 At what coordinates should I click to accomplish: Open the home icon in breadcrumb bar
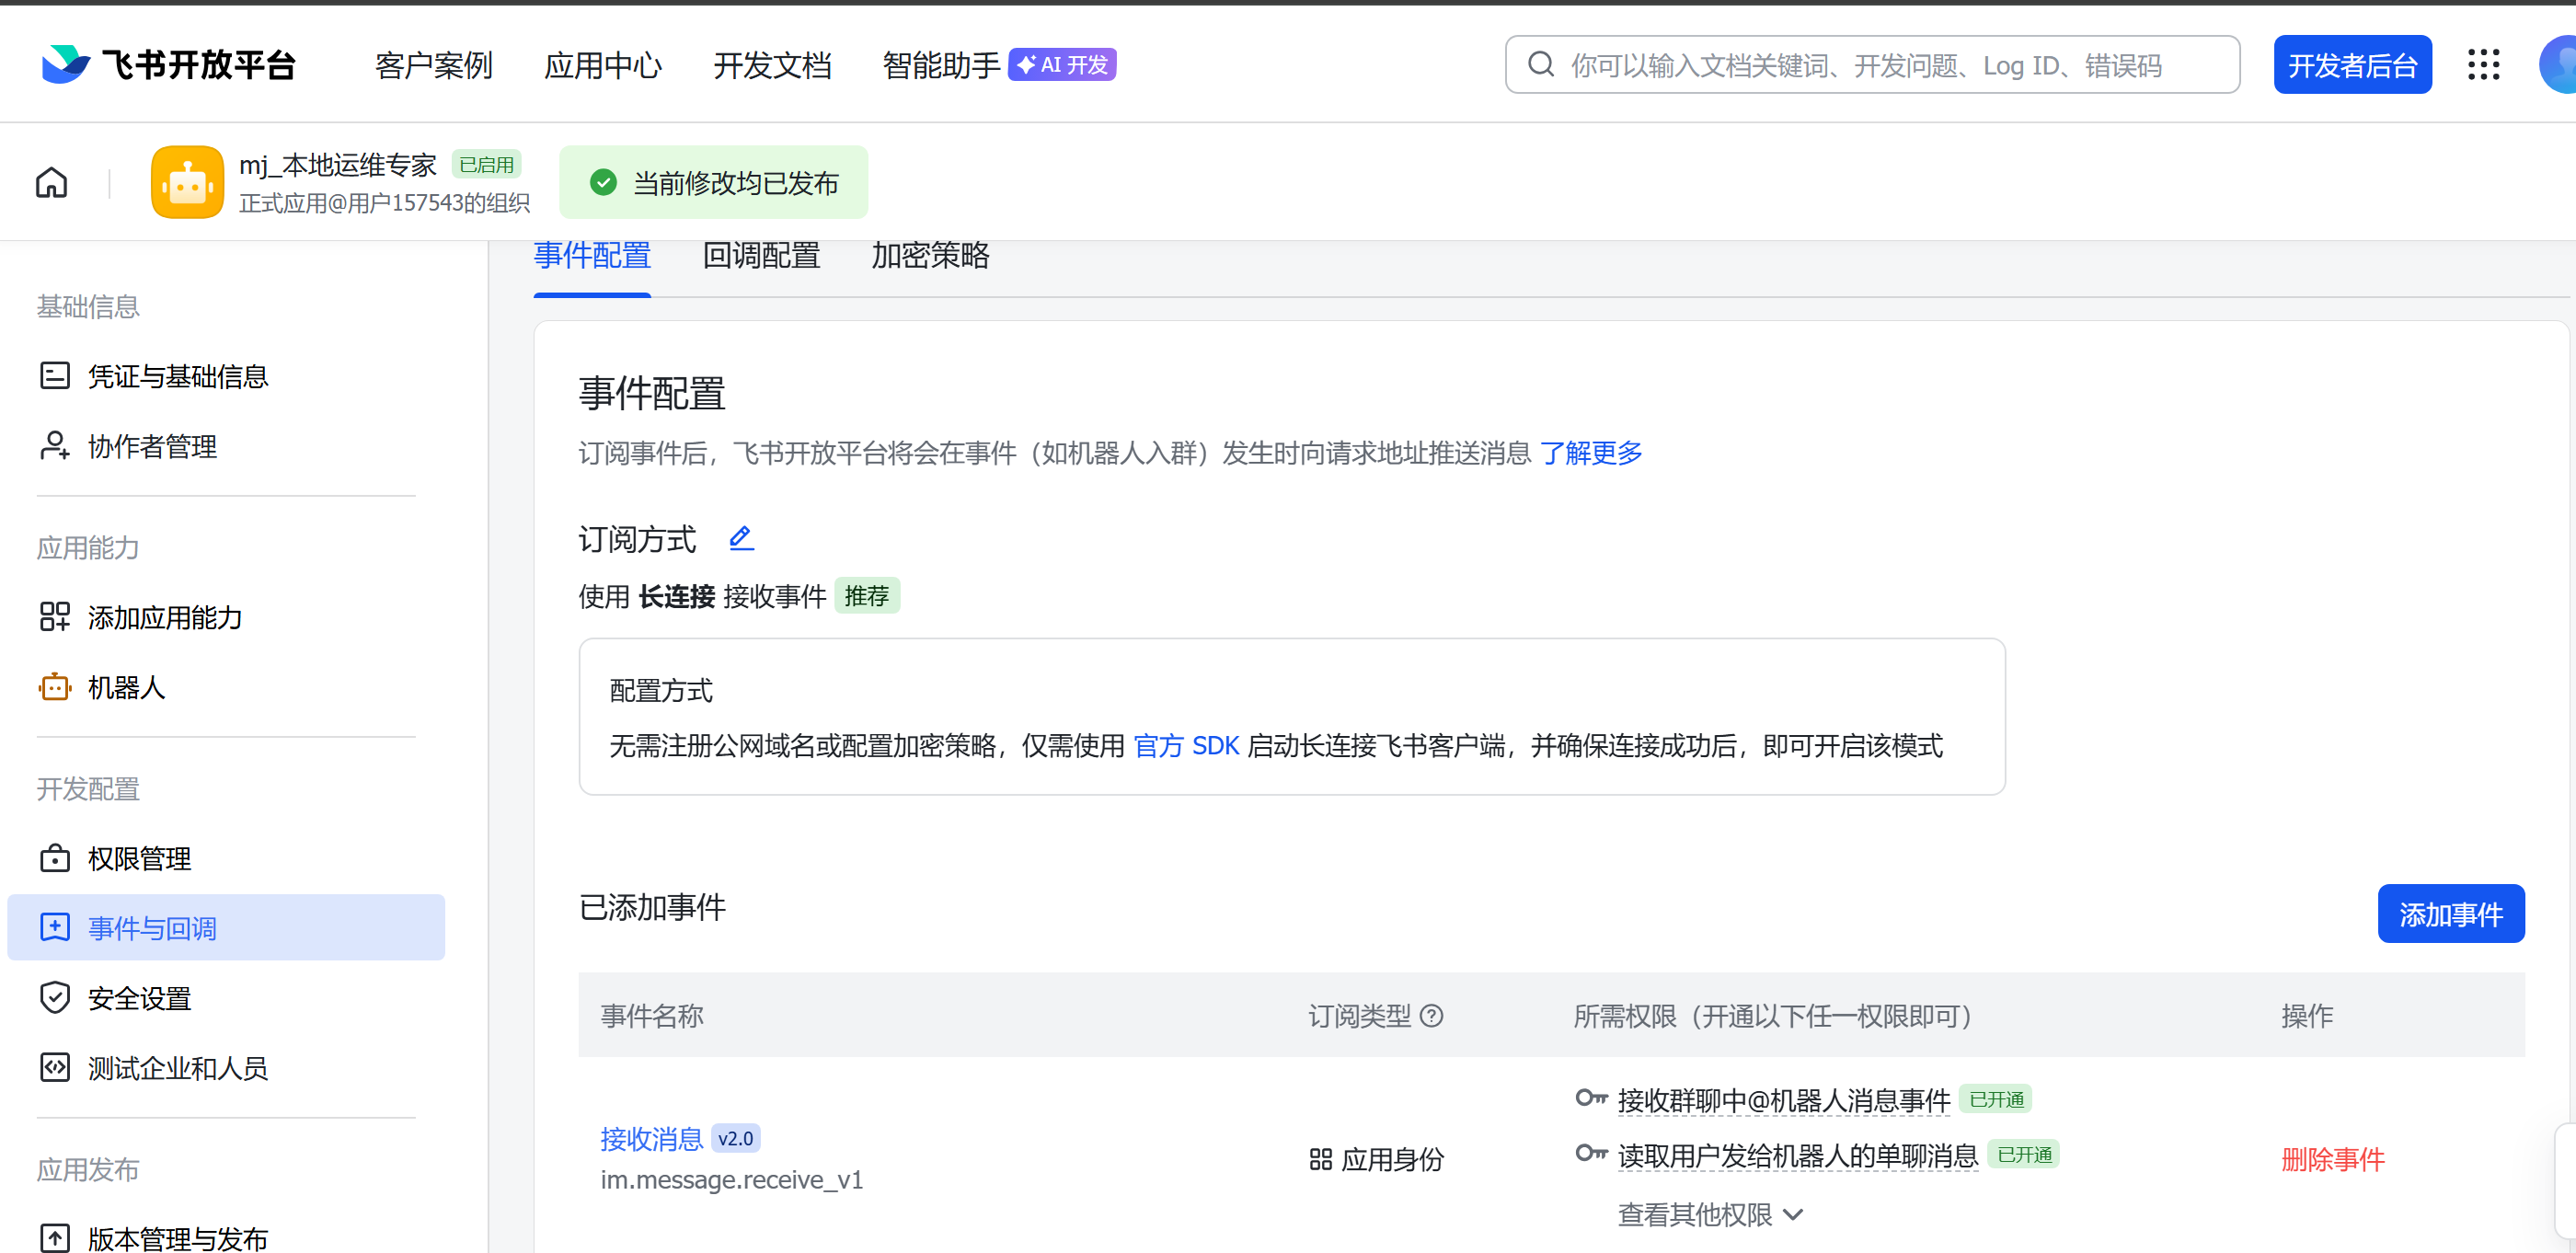pyautogui.click(x=52, y=183)
